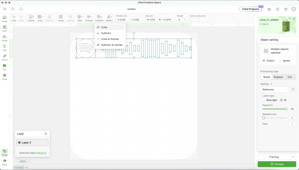
Task: Switch processing type to Cut
Action: point(290,77)
